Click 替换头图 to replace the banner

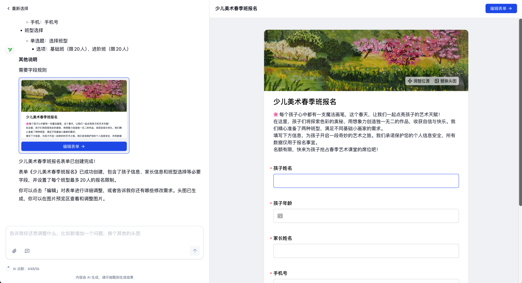click(x=446, y=81)
